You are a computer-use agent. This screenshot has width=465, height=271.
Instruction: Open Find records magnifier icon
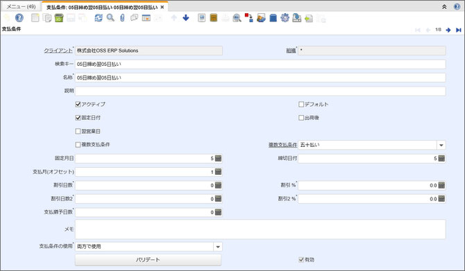click(x=110, y=18)
